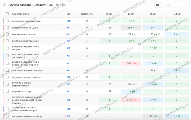Sort by the 18 авг column header

point(176,14)
